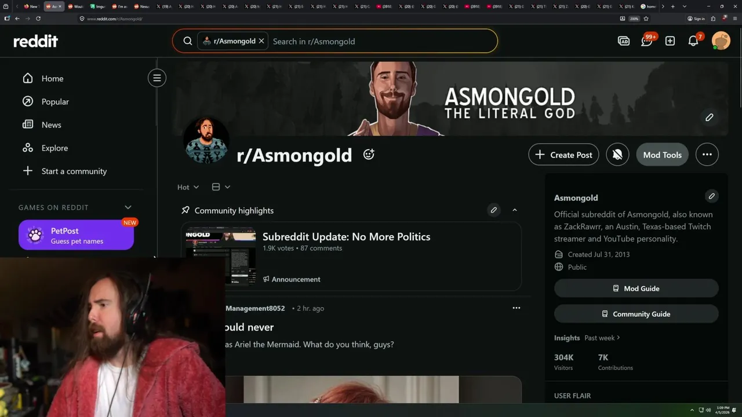Viewport: 742px width, 417px height.
Task: Click the plus create icon in the header
Action: [x=670, y=41]
